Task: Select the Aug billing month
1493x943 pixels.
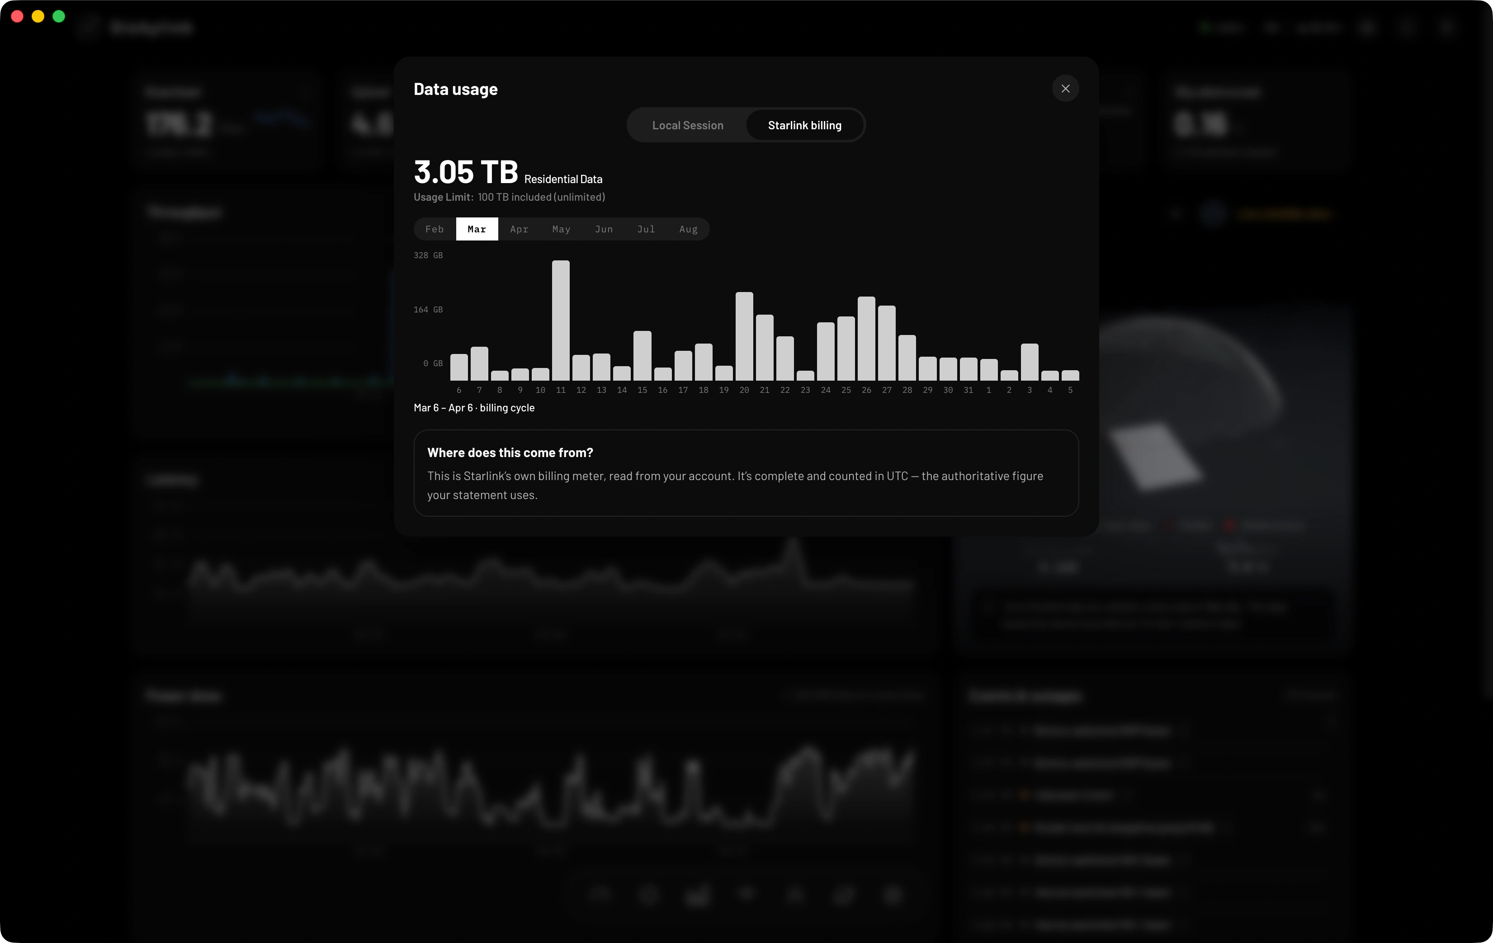Action: coord(688,229)
